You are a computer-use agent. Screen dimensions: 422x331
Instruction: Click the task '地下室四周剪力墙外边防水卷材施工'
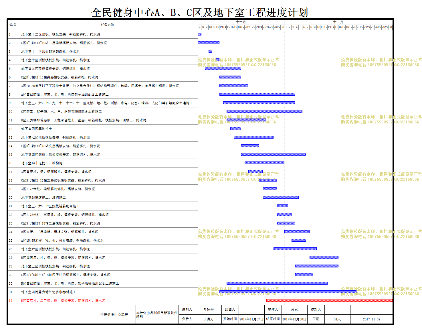[48, 292]
